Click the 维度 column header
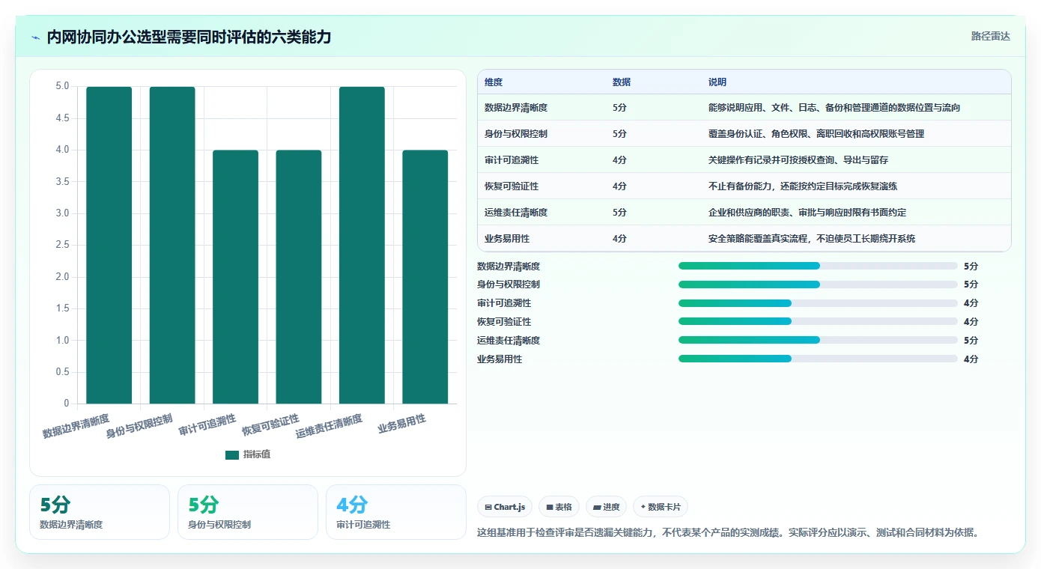Screen dimensions: 1041x569 [494, 82]
